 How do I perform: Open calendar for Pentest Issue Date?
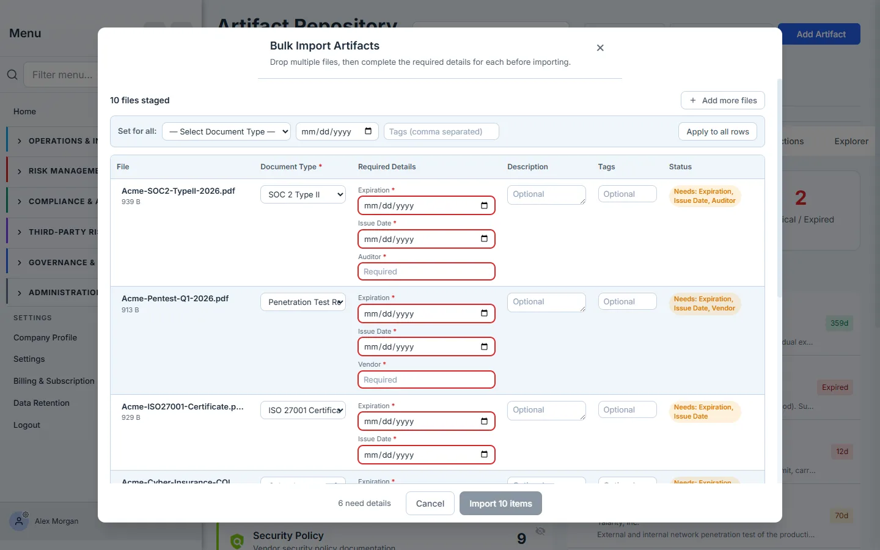(x=484, y=346)
